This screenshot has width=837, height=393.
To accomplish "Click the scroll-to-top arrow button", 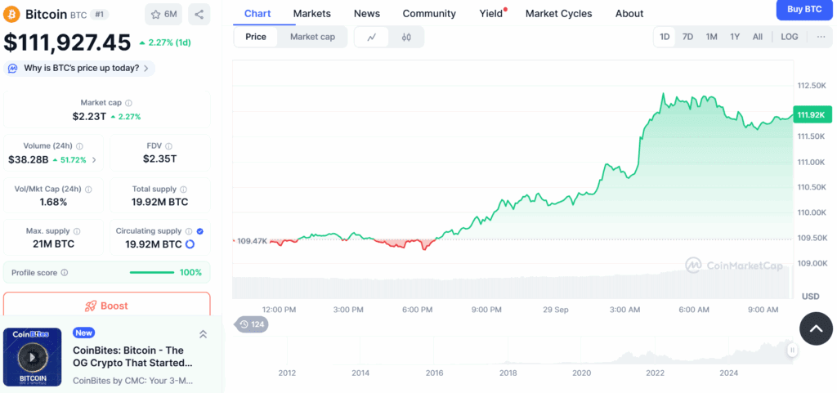I will 817,328.
